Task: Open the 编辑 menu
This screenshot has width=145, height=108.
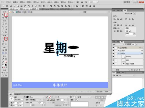Action: (15, 2)
